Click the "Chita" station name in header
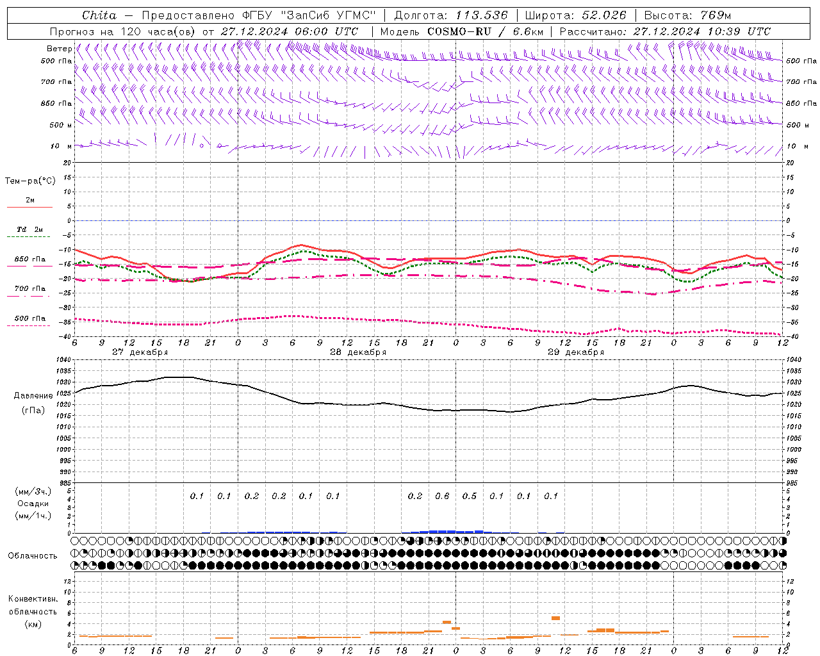This screenshot has width=820, height=656. (99, 15)
